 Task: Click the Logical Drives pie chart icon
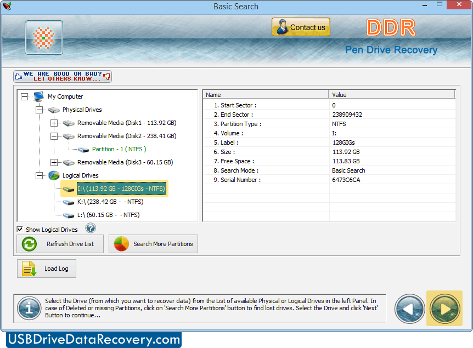click(54, 175)
